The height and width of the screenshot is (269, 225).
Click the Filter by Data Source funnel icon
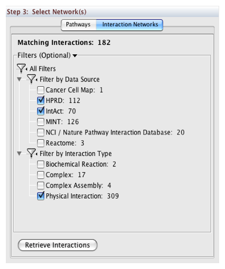[32, 79]
